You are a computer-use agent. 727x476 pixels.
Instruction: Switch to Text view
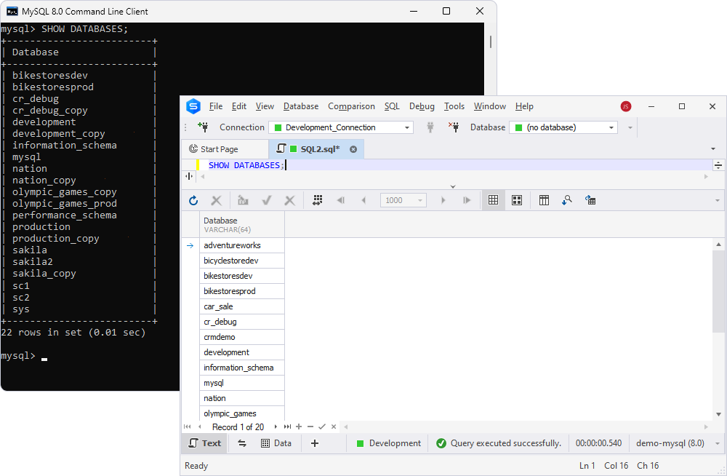[x=205, y=443]
